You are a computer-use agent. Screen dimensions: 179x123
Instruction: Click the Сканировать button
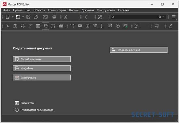pyautogui.click(x=42, y=77)
